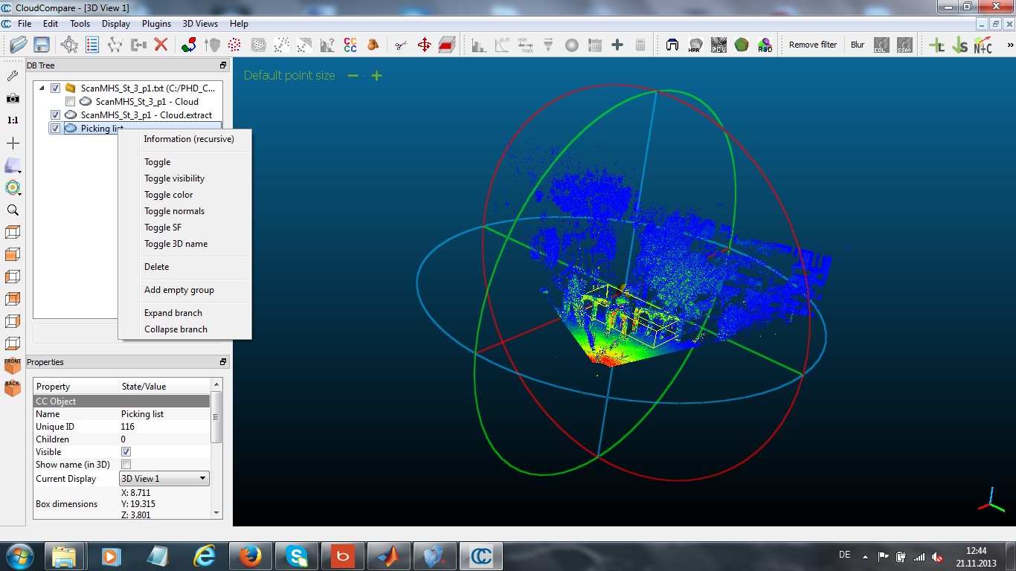Screen dimensions: 1016x571
Task: Choose Toggle visibility from context menu
Action: 174,178
